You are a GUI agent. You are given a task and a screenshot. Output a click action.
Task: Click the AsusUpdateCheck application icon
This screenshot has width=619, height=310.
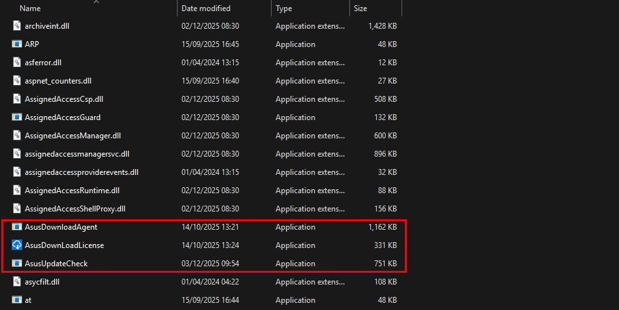click(18, 264)
